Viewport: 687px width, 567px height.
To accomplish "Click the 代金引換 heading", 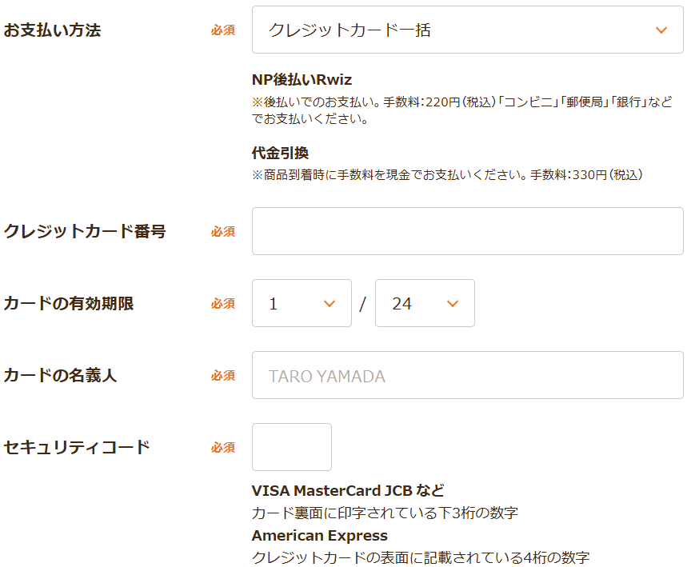I will (280, 153).
